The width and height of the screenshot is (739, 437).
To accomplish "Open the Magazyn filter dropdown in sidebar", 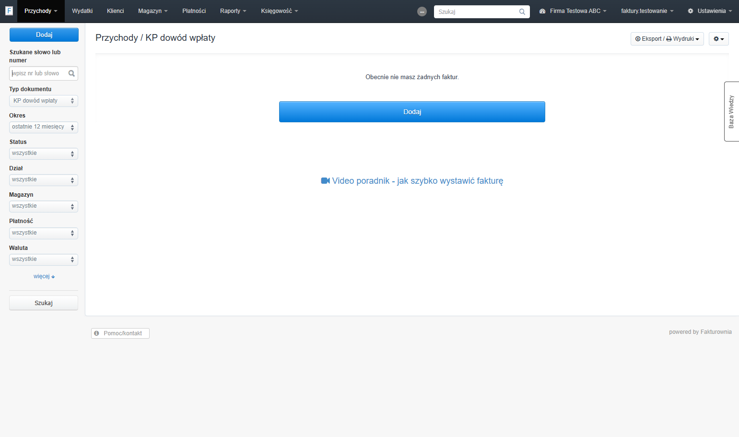I will 44,206.
